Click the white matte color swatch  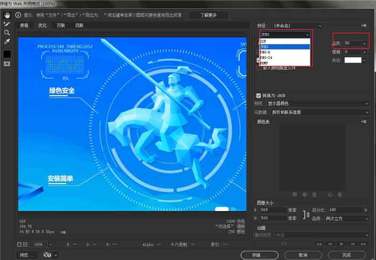pos(353,60)
